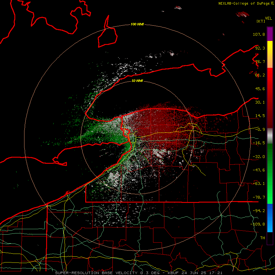
Task: Click the -47.6 legend value
Action: [x=259, y=170]
